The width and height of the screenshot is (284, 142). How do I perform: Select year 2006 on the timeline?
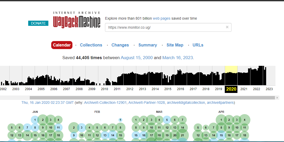54,89
